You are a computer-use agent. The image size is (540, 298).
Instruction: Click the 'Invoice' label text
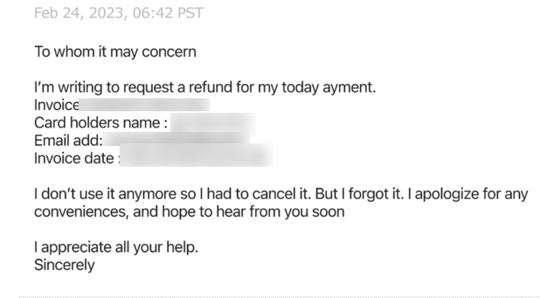(x=56, y=105)
